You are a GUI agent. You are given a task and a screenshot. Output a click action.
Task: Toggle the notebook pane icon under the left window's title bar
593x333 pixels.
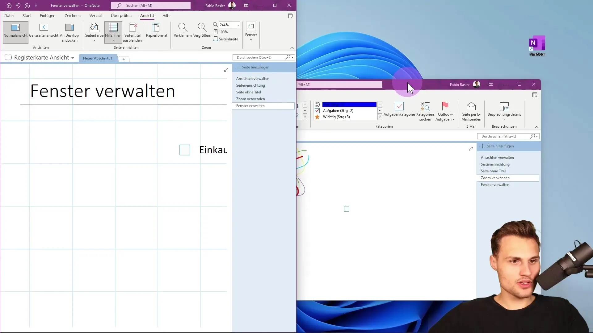pos(290,16)
